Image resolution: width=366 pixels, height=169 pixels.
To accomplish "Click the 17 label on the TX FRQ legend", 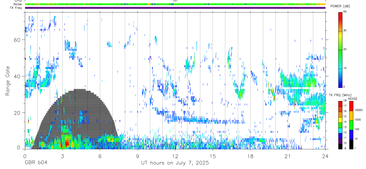I will 345,106.
